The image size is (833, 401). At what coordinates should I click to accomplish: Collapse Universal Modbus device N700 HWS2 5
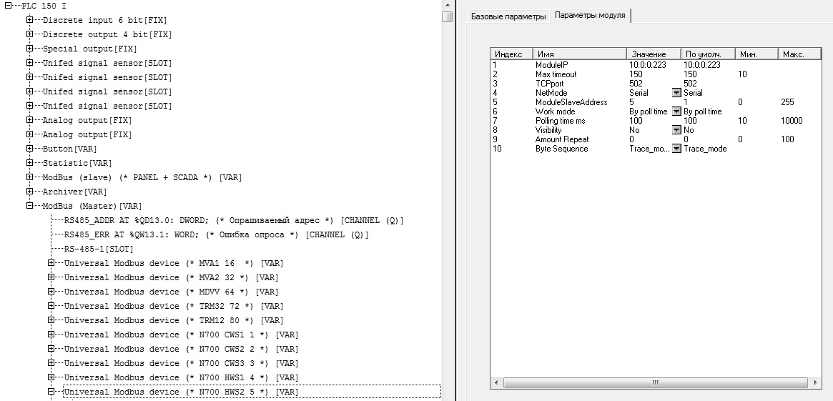pos(51,392)
